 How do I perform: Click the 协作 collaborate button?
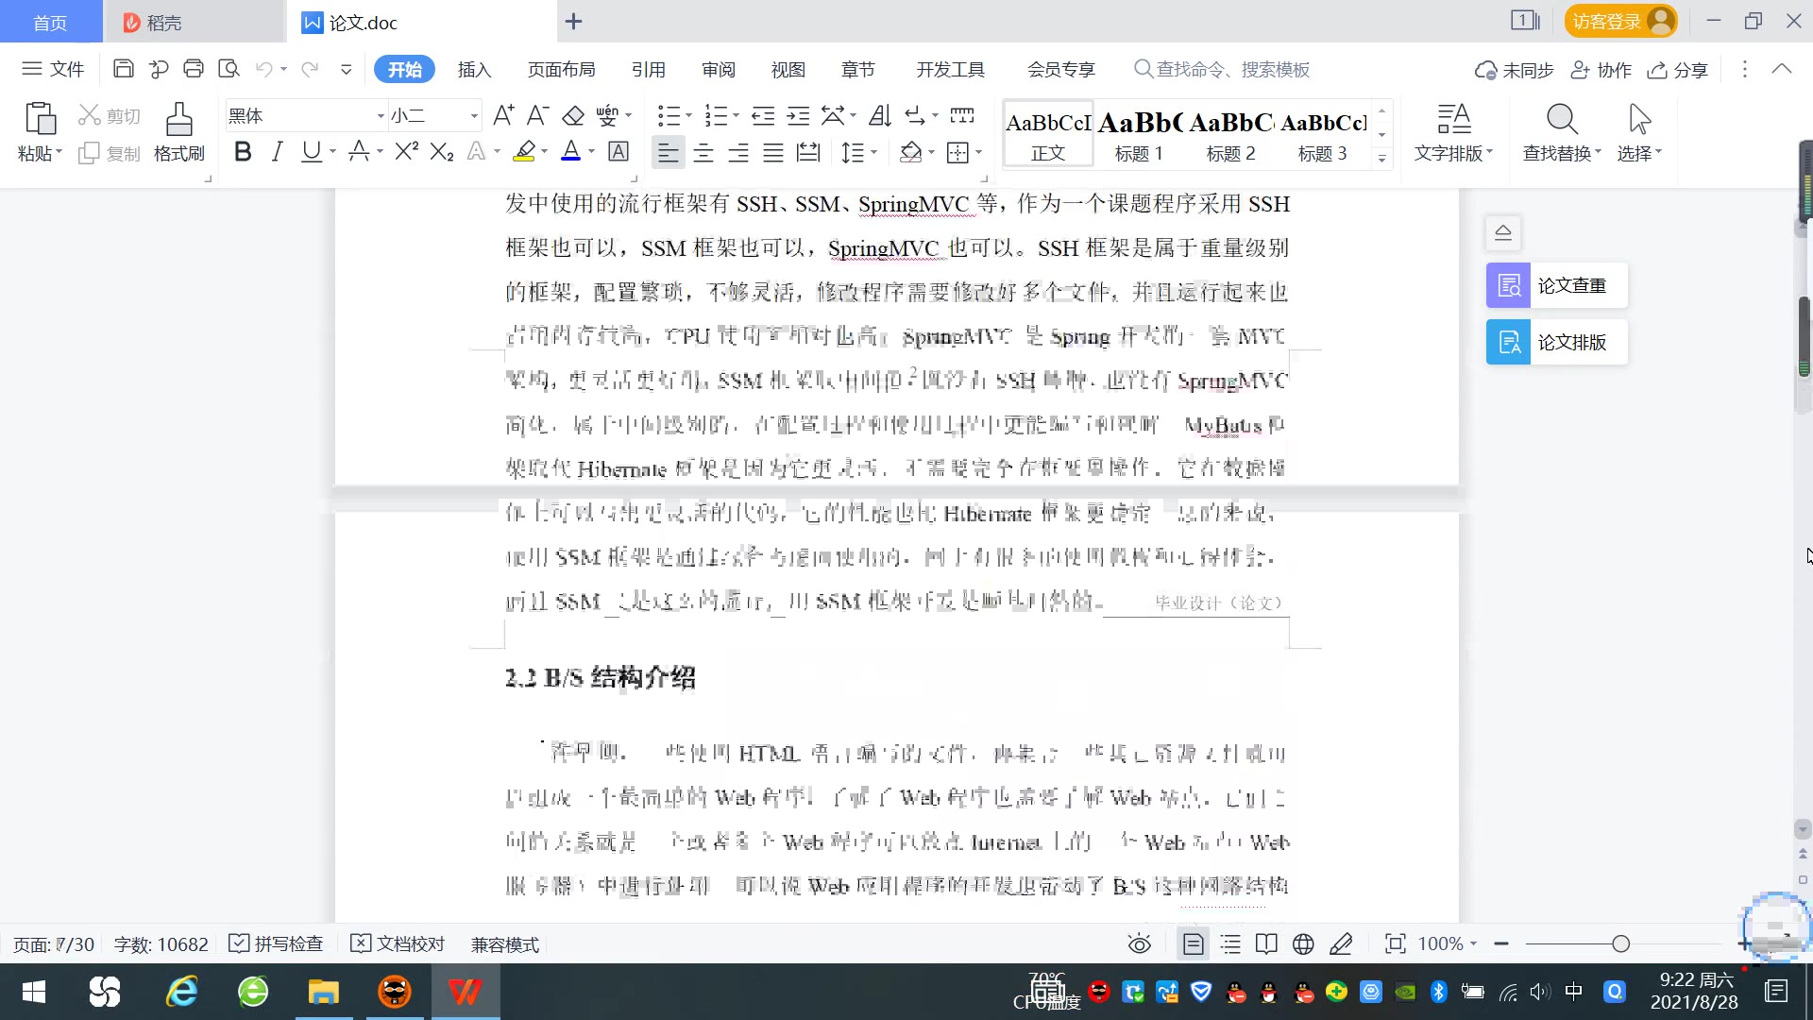[x=1601, y=70]
